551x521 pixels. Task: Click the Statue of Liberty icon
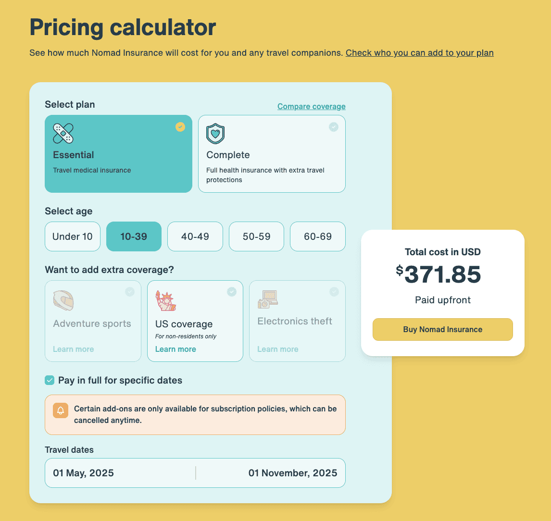[165, 300]
